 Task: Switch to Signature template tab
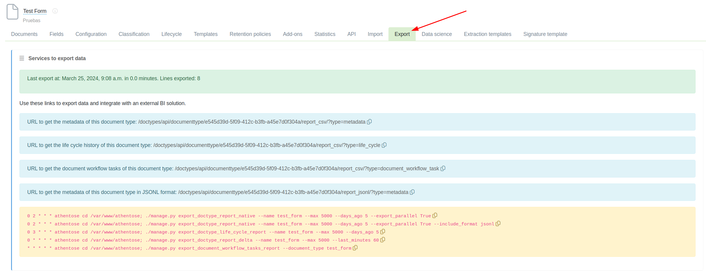(x=545, y=34)
